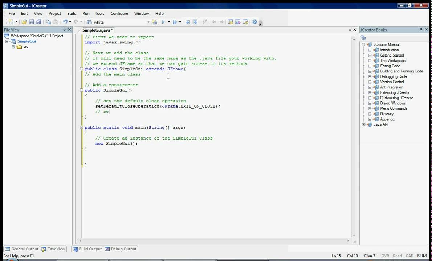Undo the last edit via toolbar
The image size is (432, 261).
pos(65,22)
